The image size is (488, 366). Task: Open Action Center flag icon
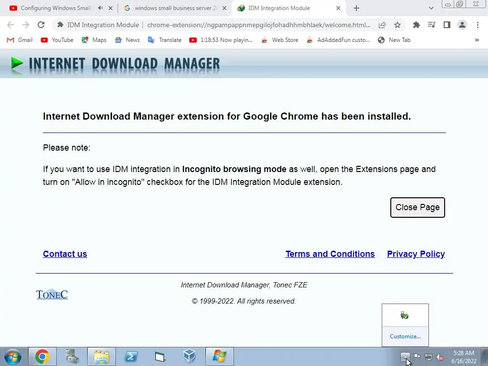click(x=417, y=356)
